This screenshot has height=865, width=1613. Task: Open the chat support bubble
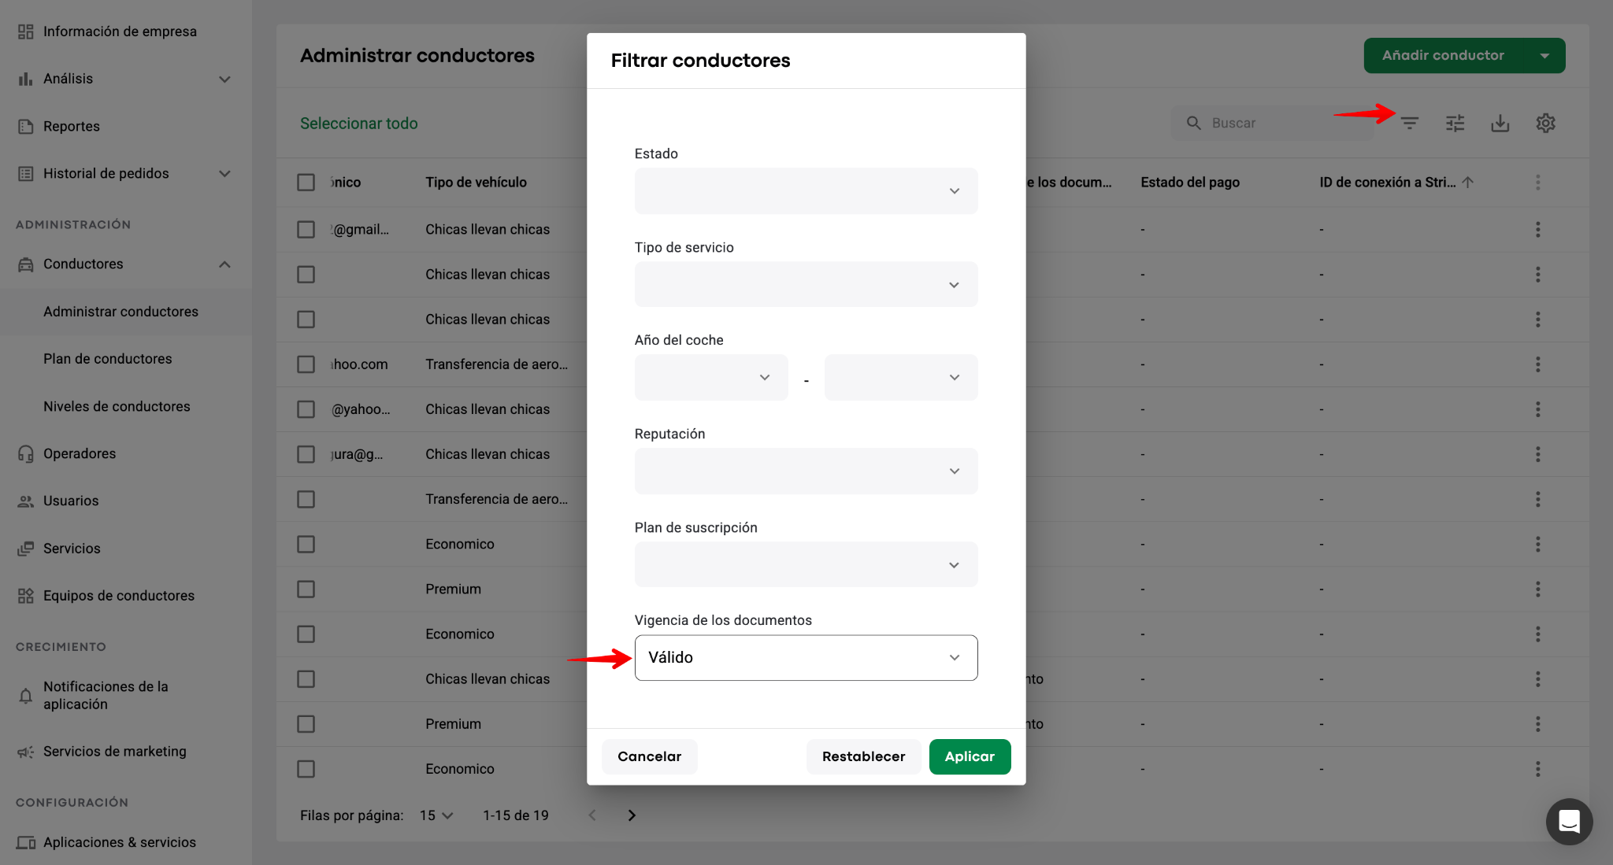click(1569, 821)
